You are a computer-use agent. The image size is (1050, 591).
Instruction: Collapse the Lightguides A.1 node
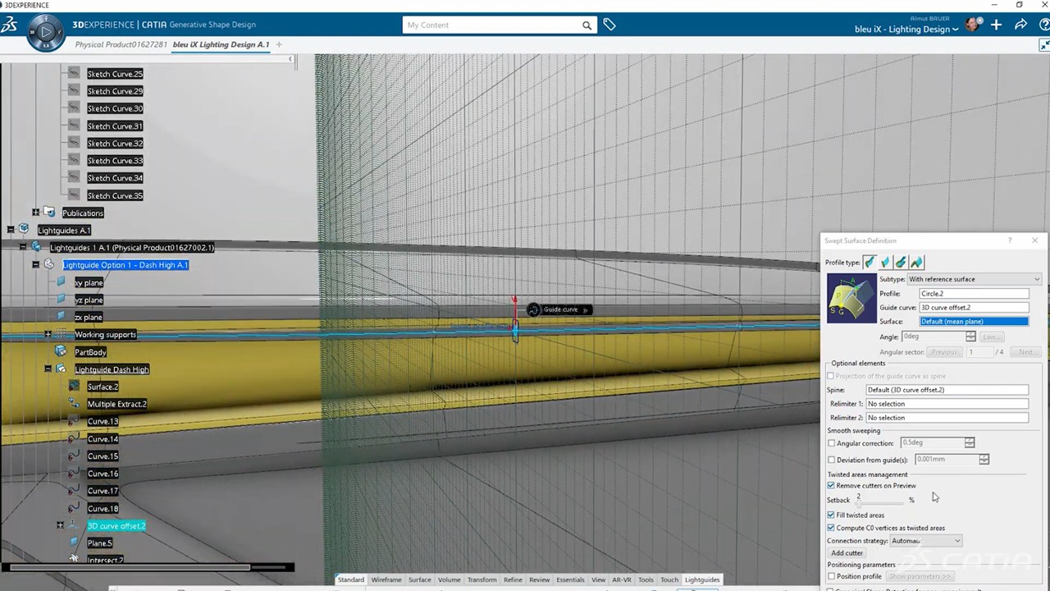coord(11,230)
